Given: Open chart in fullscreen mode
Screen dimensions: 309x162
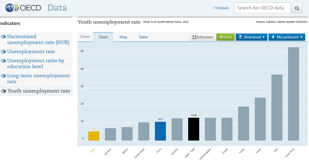Looking at the screenshot, I should pyautogui.click(x=202, y=37).
